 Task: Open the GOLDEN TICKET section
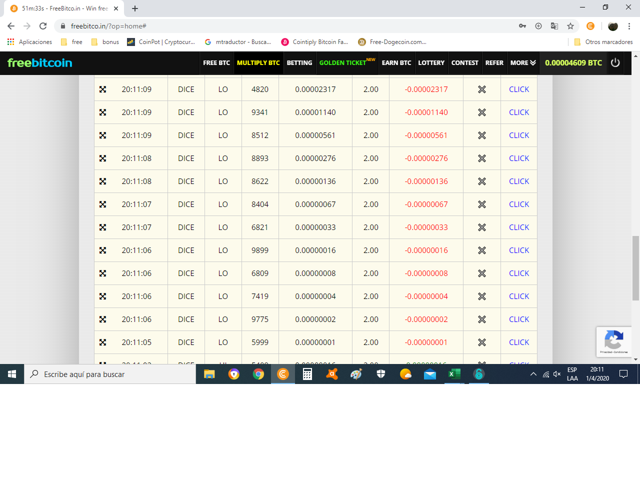click(x=343, y=63)
